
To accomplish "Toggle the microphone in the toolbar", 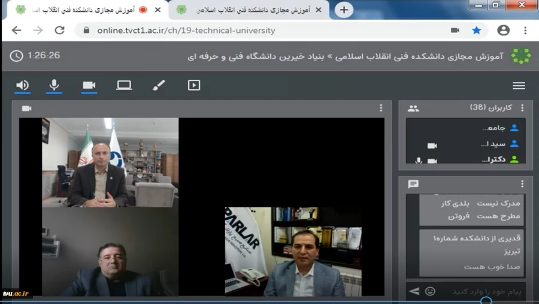I will (54, 85).
